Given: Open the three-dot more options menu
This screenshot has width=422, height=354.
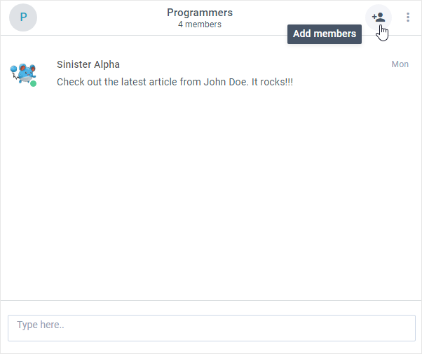Looking at the screenshot, I should (x=408, y=17).
